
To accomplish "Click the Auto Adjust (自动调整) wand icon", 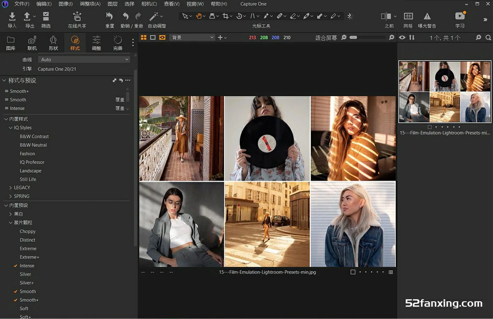I will click(154, 16).
